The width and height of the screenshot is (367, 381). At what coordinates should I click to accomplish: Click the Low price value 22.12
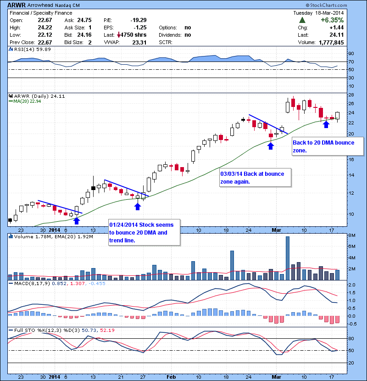pos(45,35)
